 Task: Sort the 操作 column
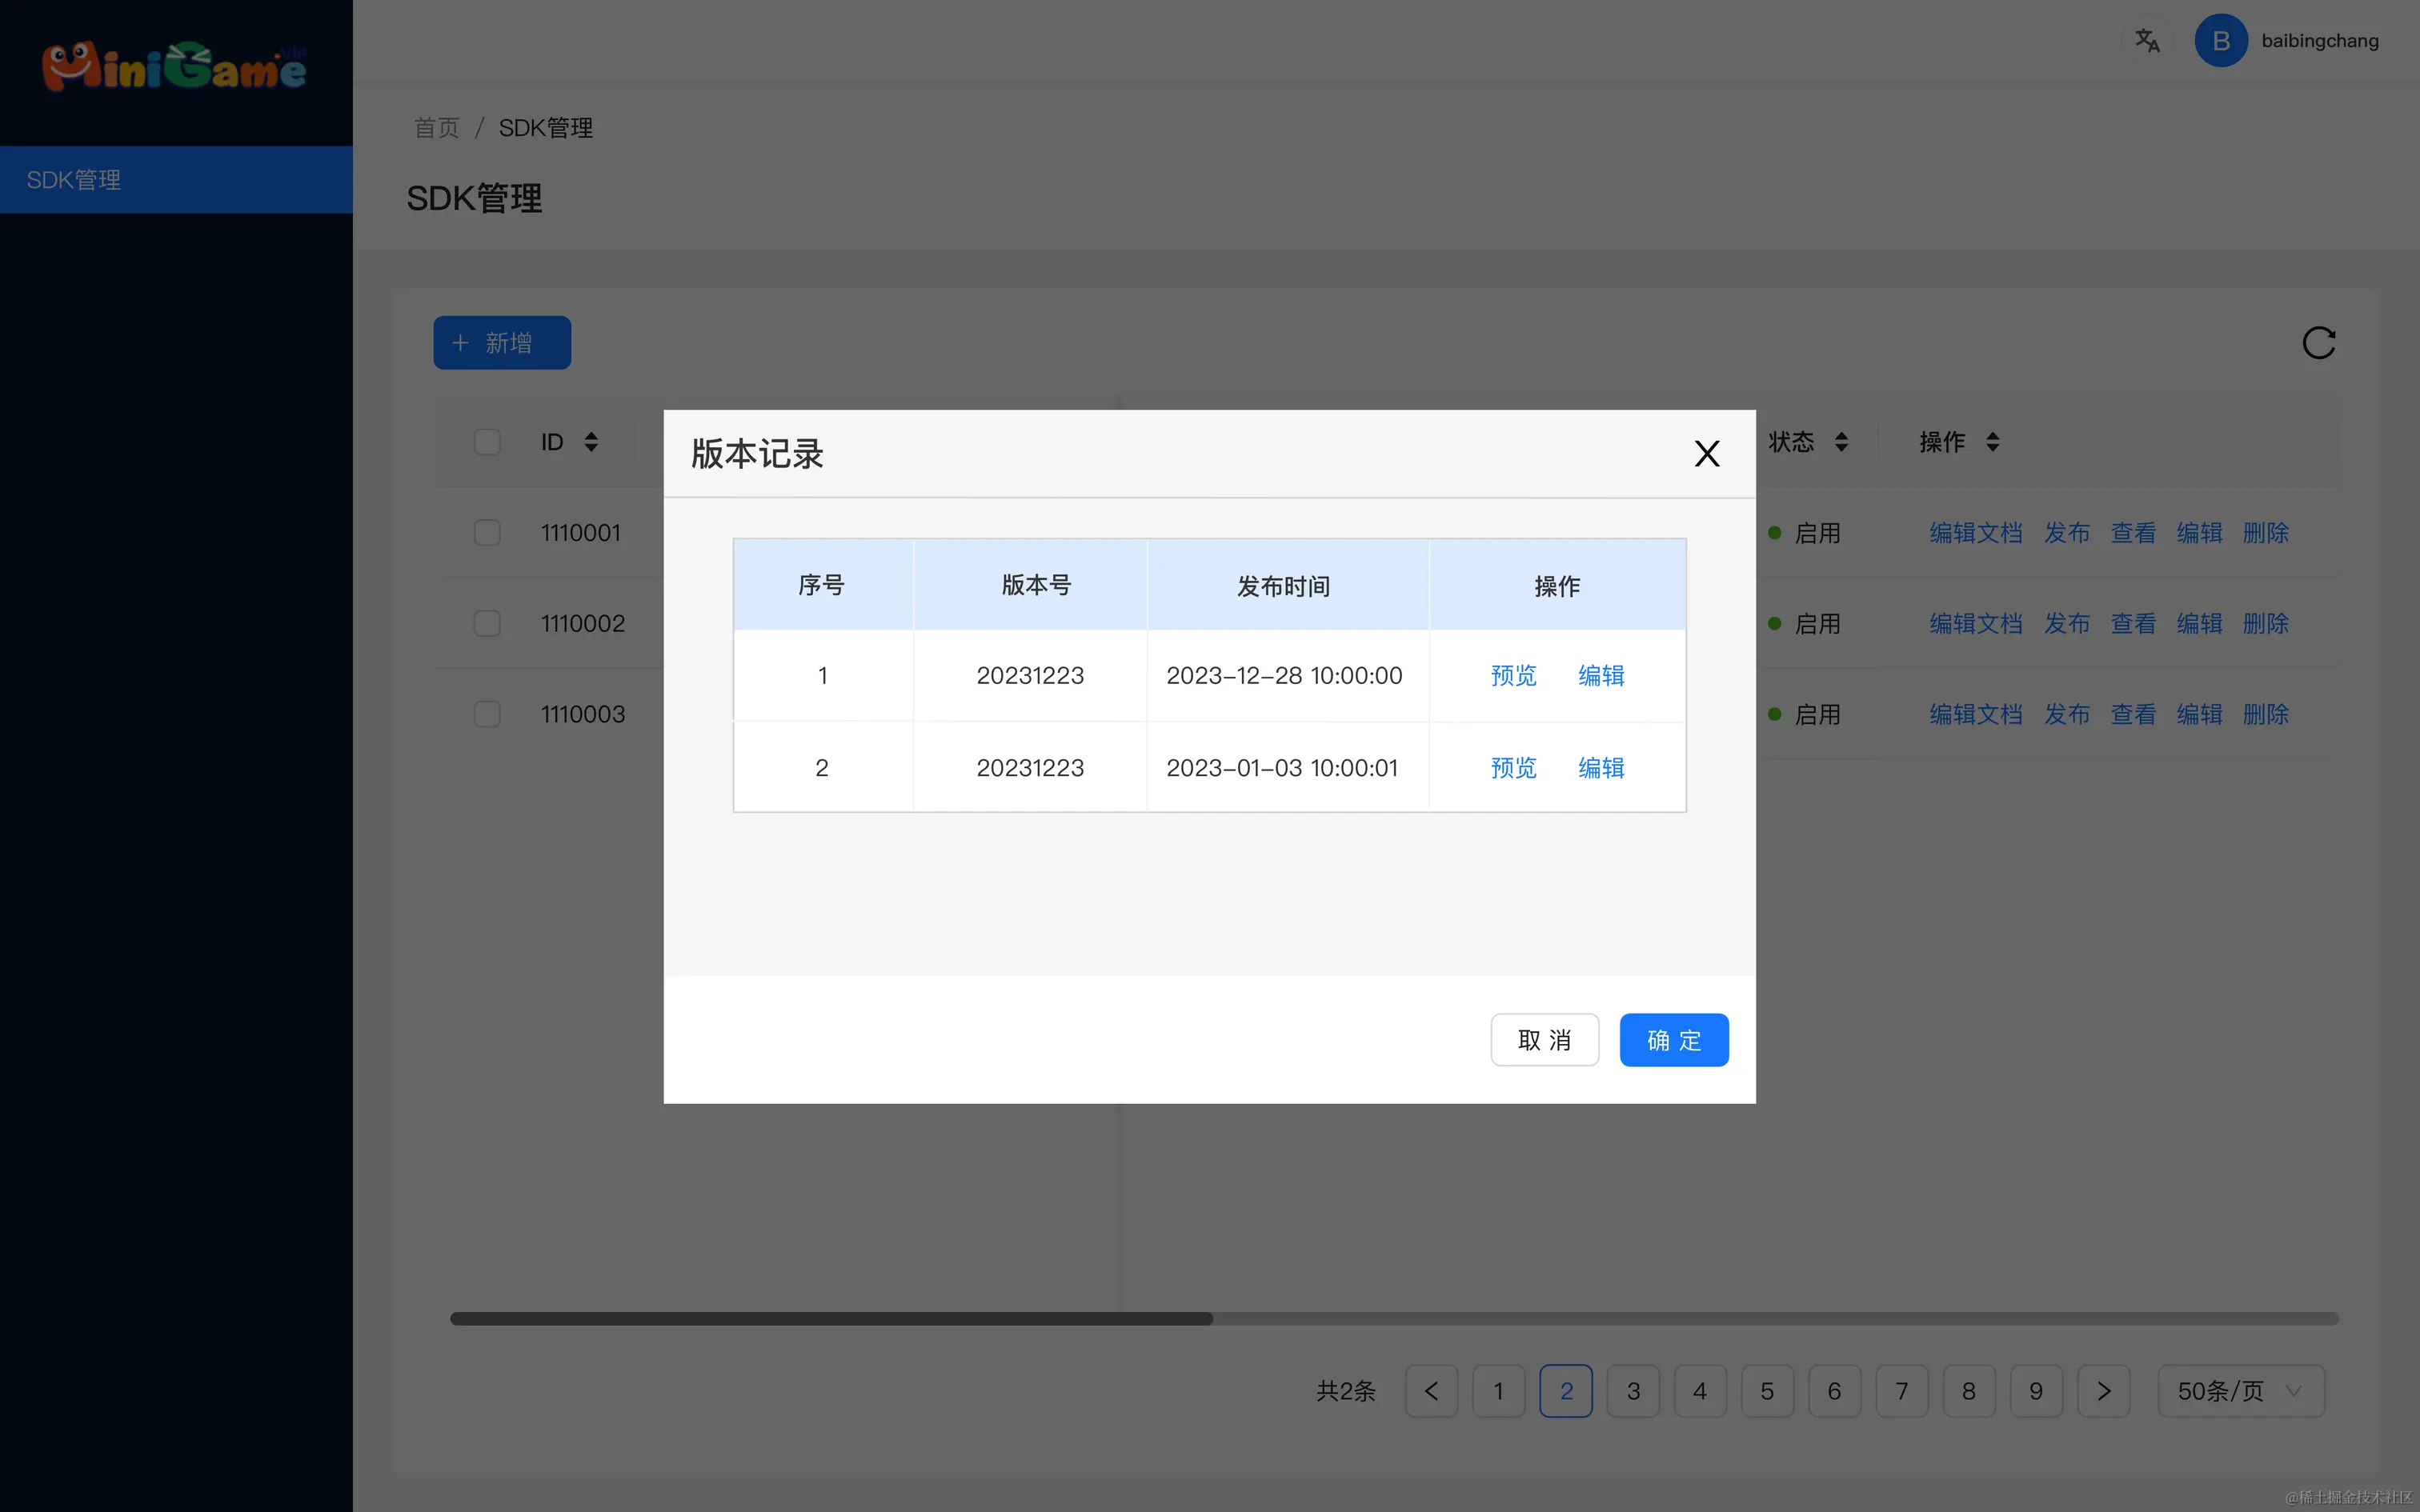point(1992,441)
